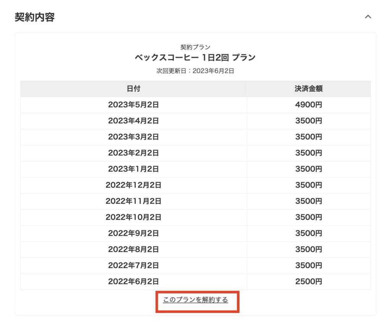391x324 pixels.
Task: Select the 2023年3月2日 date cell
Action: pyautogui.click(x=134, y=137)
